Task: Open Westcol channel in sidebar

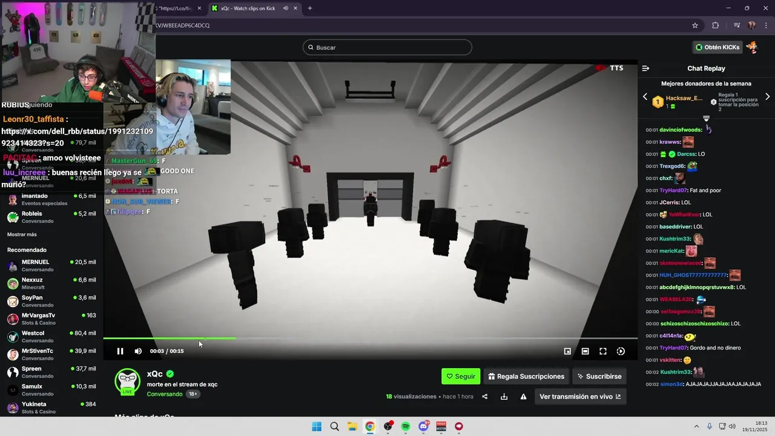Action: [51, 337]
